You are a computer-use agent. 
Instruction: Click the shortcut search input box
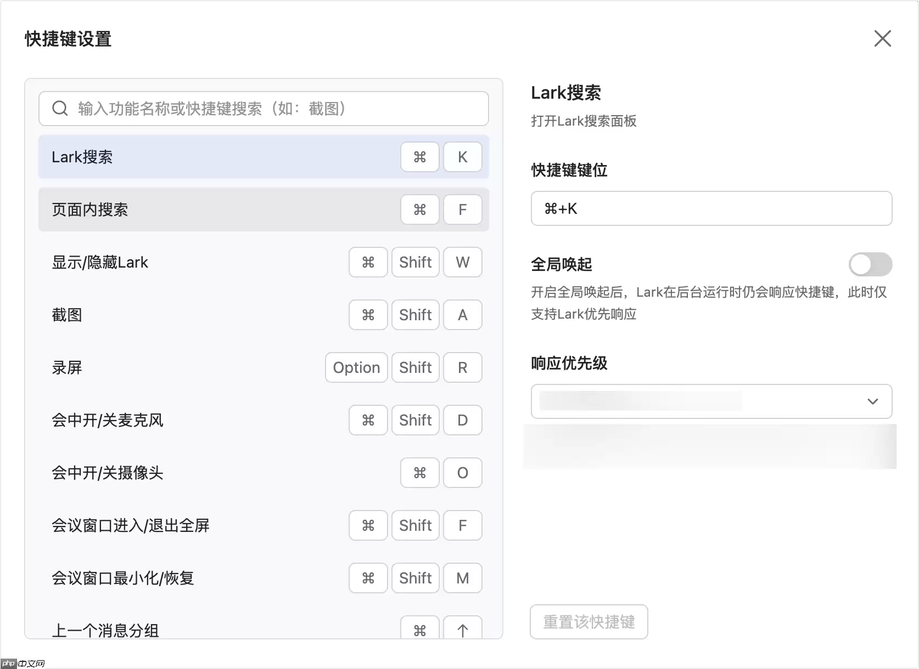click(264, 109)
